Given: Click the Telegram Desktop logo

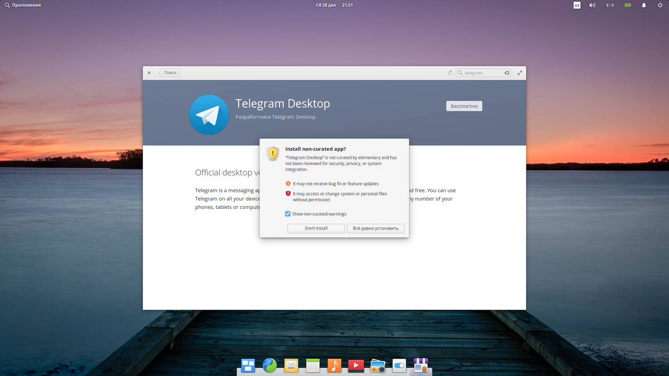Looking at the screenshot, I should pyautogui.click(x=209, y=115).
